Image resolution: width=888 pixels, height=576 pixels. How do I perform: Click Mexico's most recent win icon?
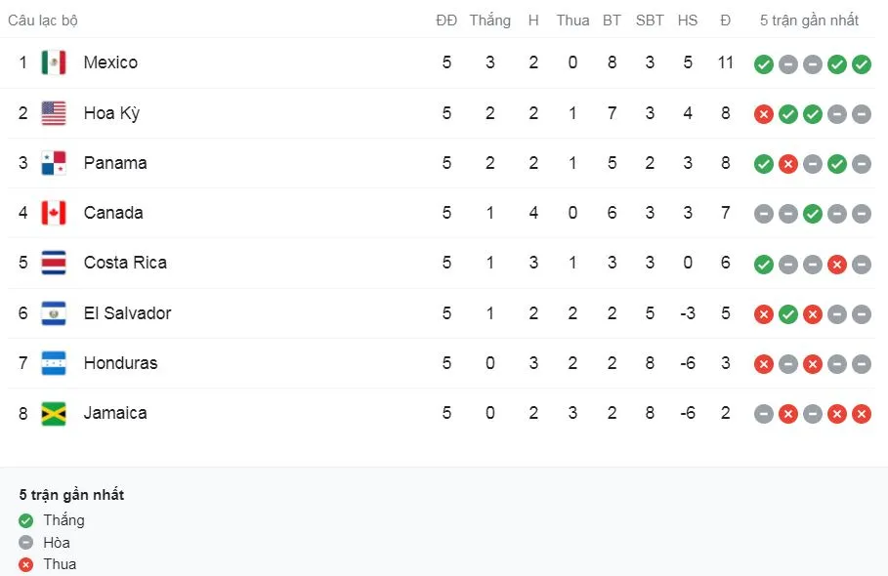(861, 64)
